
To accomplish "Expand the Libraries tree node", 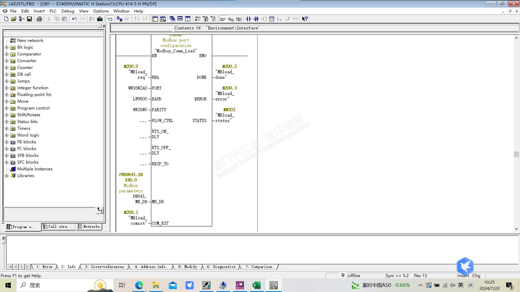I will point(7,176).
